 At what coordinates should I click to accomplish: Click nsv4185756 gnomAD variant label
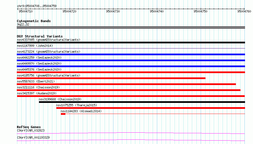pyautogui.click(x=49, y=75)
